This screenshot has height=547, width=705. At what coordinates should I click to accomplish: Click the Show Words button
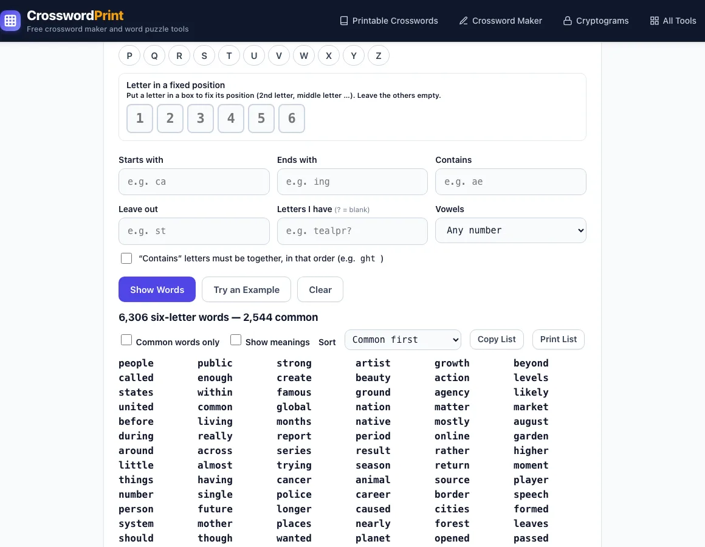[157, 289]
